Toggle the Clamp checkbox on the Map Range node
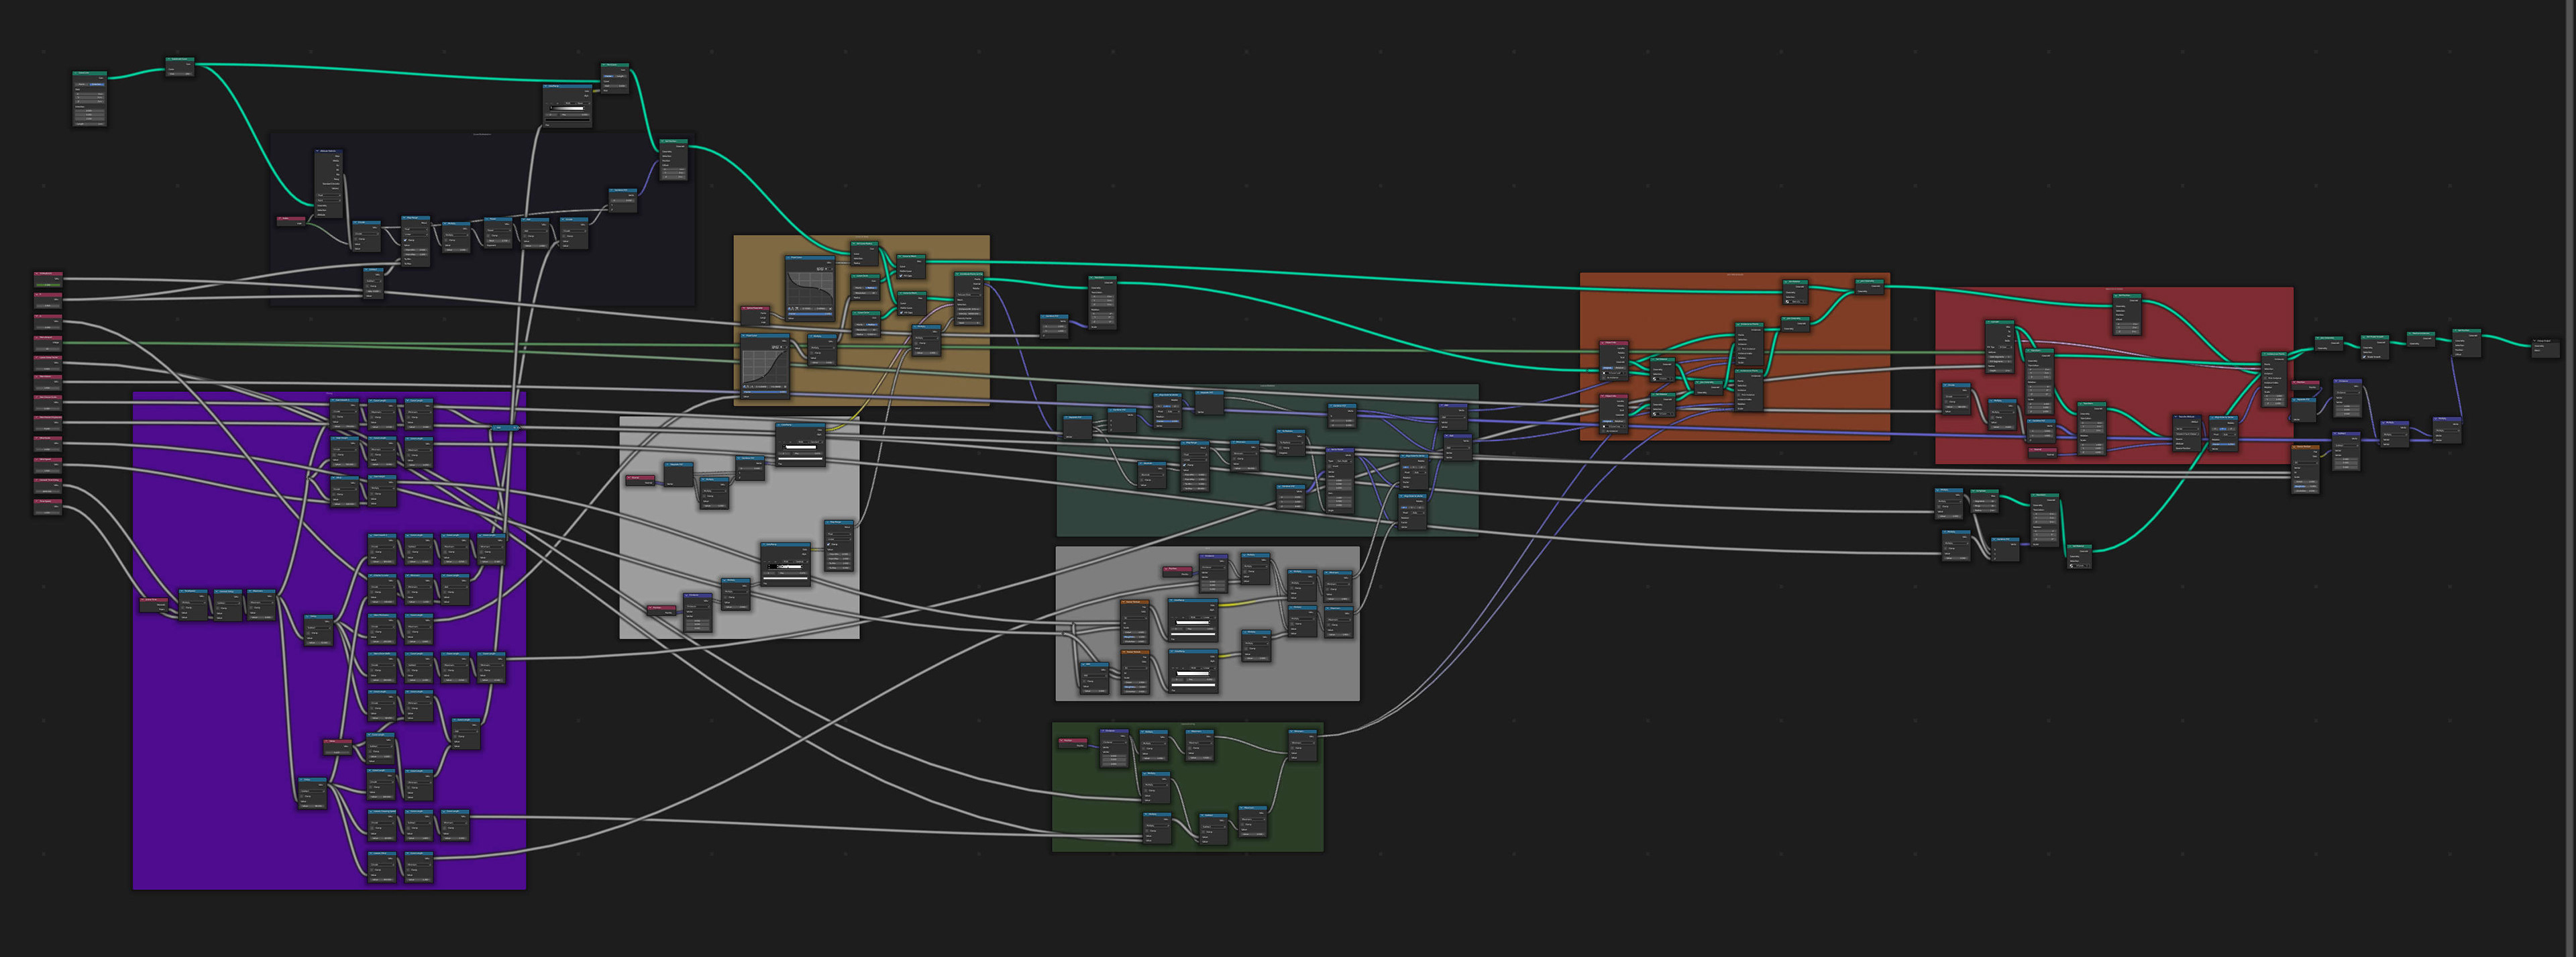This screenshot has height=957, width=2576. 406,240
